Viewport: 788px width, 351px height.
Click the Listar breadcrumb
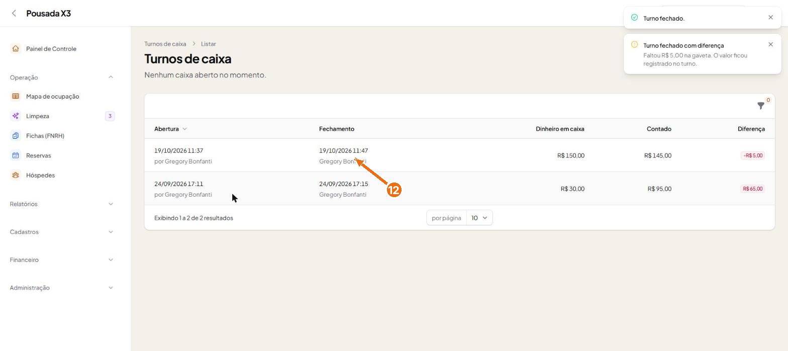click(x=209, y=44)
